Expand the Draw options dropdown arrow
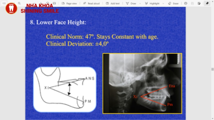This screenshot has height=120, width=214. [140, 3]
